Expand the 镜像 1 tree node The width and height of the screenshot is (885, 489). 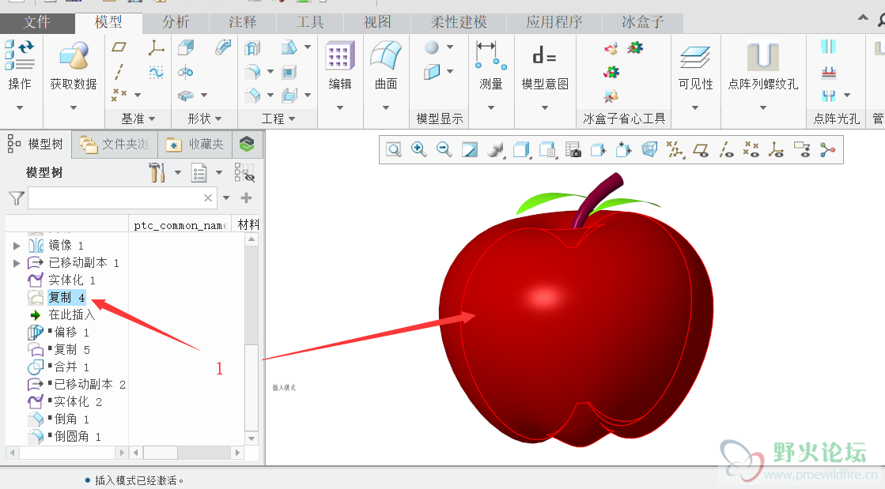[x=17, y=246]
